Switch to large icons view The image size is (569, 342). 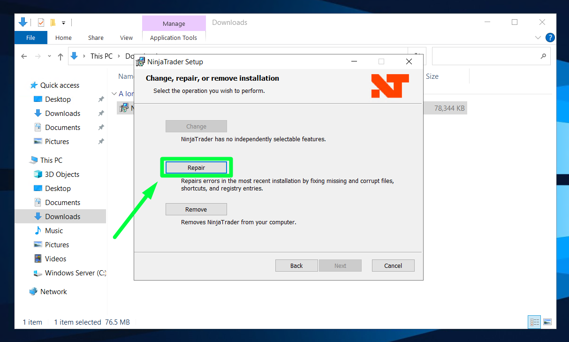click(x=547, y=322)
